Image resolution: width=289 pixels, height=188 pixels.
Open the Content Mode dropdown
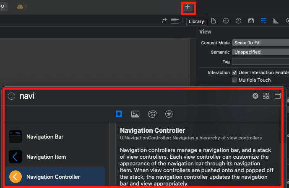click(260, 43)
